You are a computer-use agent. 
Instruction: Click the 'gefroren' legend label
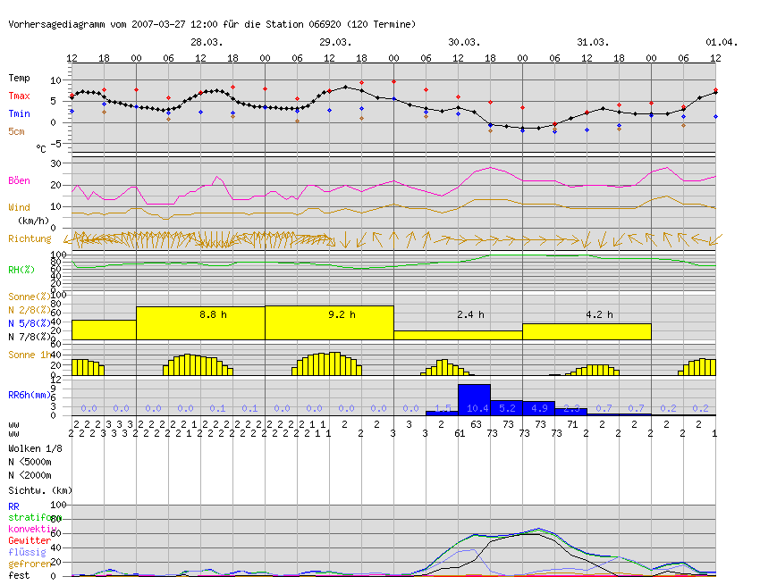(x=30, y=564)
